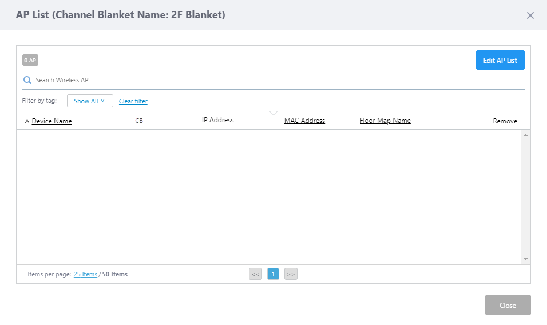Click the magnifier search icon
Image resolution: width=547 pixels, height=325 pixels.
point(27,80)
